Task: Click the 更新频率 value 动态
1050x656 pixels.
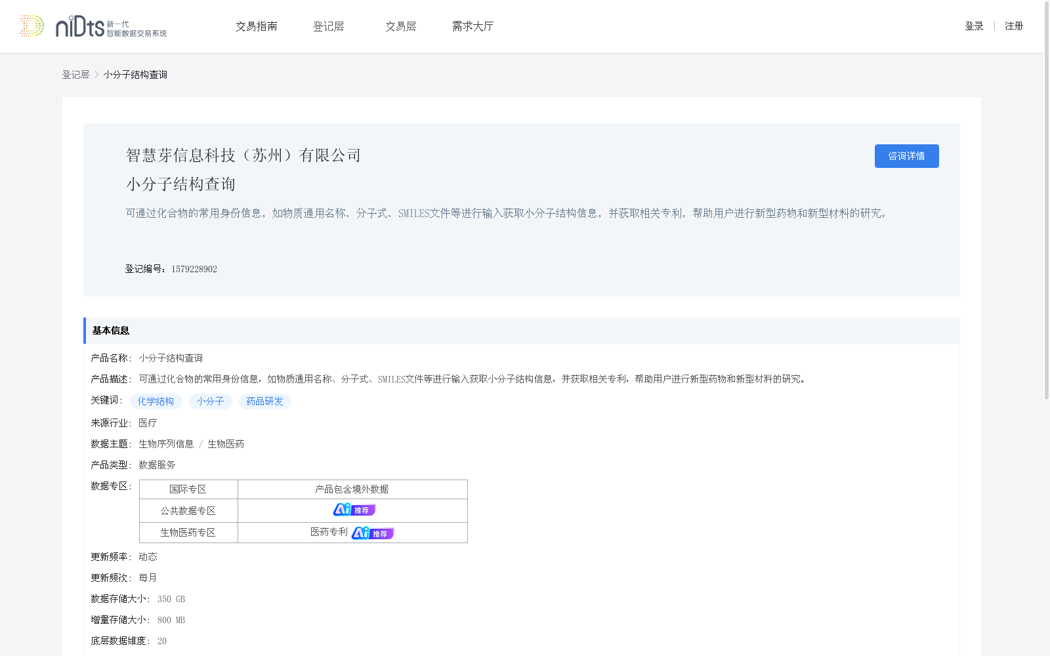Action: [148, 557]
